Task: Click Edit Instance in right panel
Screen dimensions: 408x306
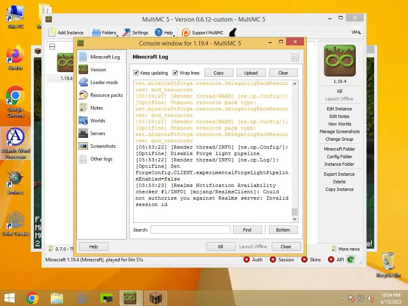Action: coord(339,109)
